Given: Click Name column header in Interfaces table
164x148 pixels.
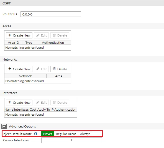Looking at the screenshot, I should [x=9, y=110].
